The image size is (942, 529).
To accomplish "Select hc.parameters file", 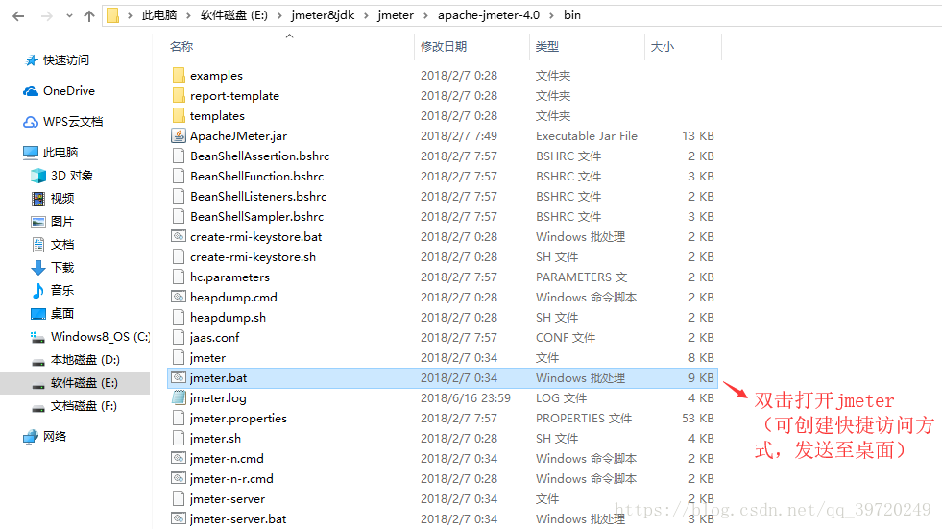I will coord(229,277).
